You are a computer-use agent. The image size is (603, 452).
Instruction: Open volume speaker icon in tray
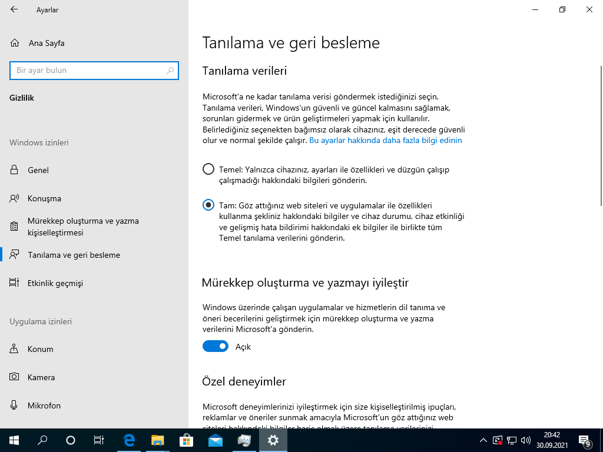525,440
